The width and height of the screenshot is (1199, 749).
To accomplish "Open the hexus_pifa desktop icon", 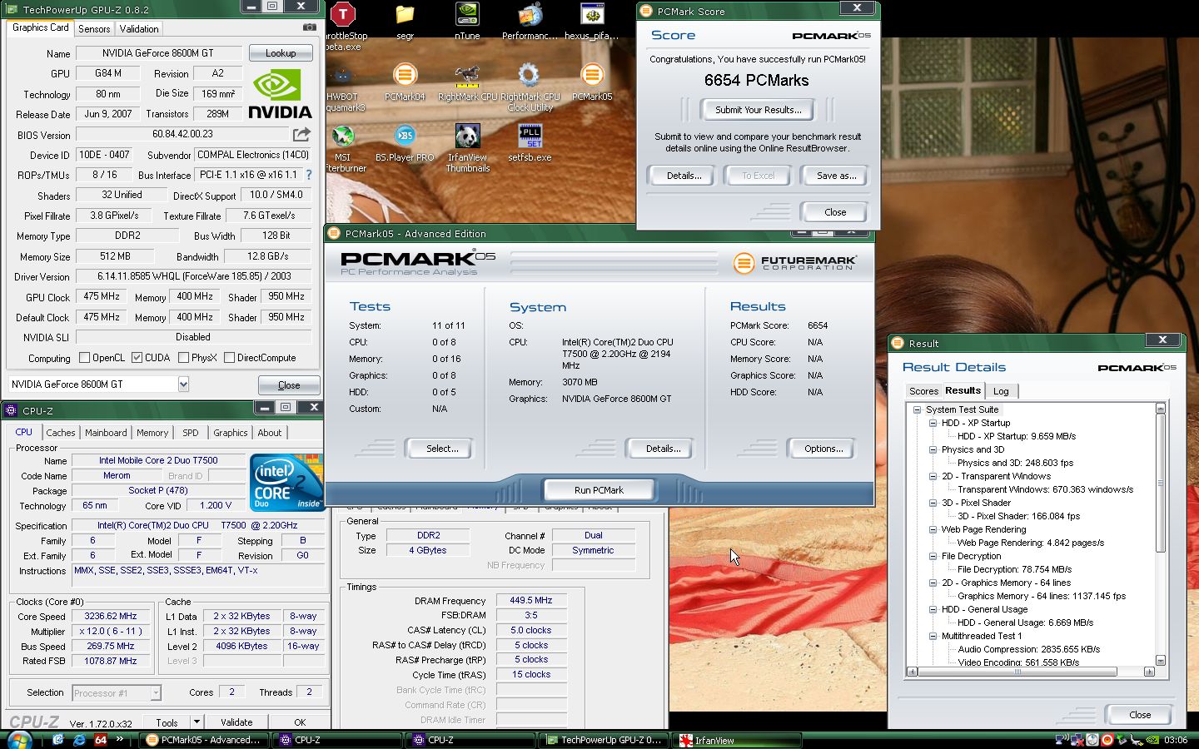I will tap(592, 15).
